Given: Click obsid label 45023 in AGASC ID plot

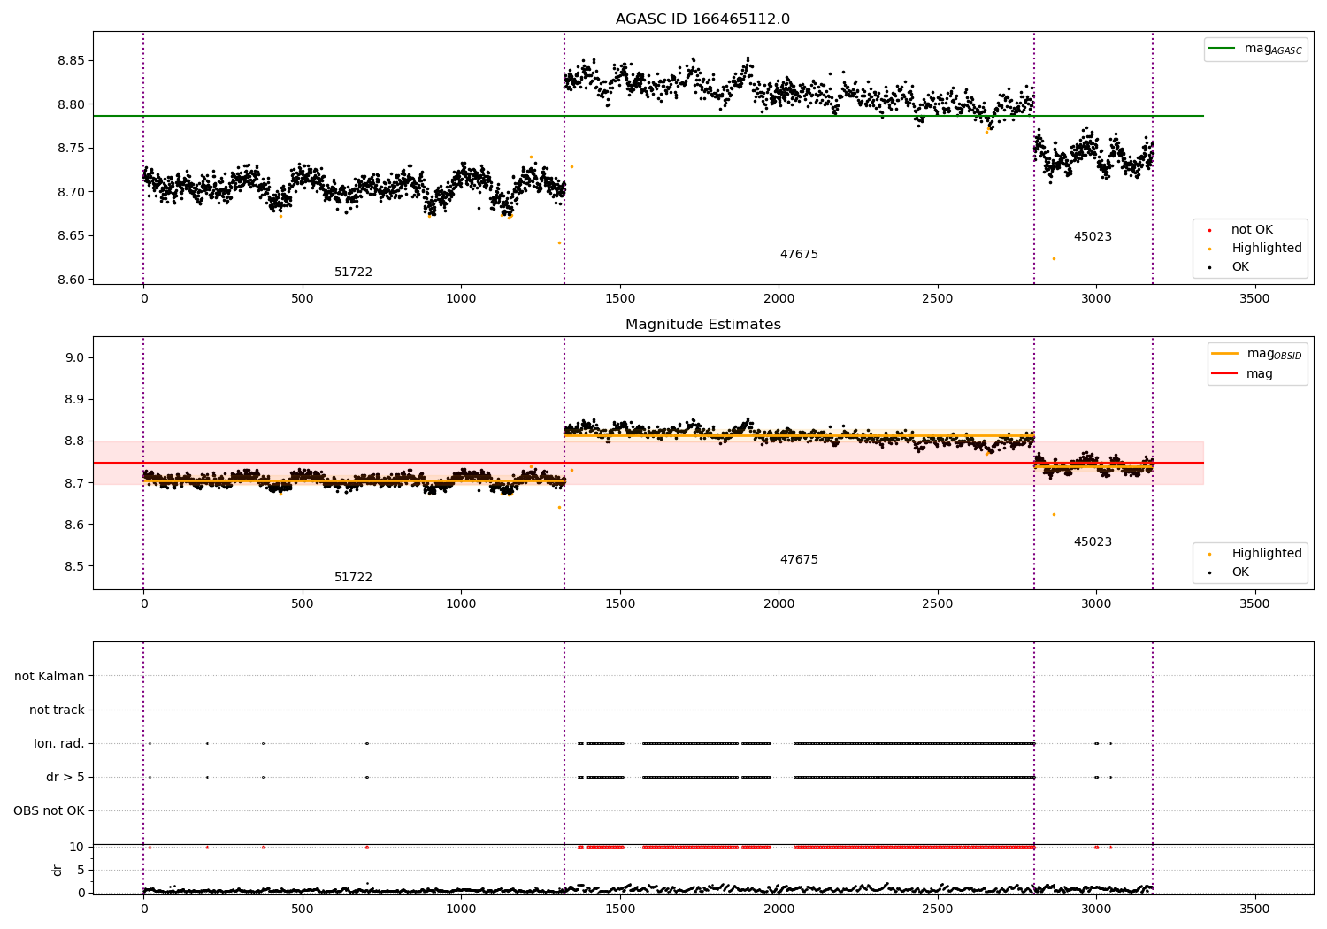Looking at the screenshot, I should pyautogui.click(x=1093, y=237).
